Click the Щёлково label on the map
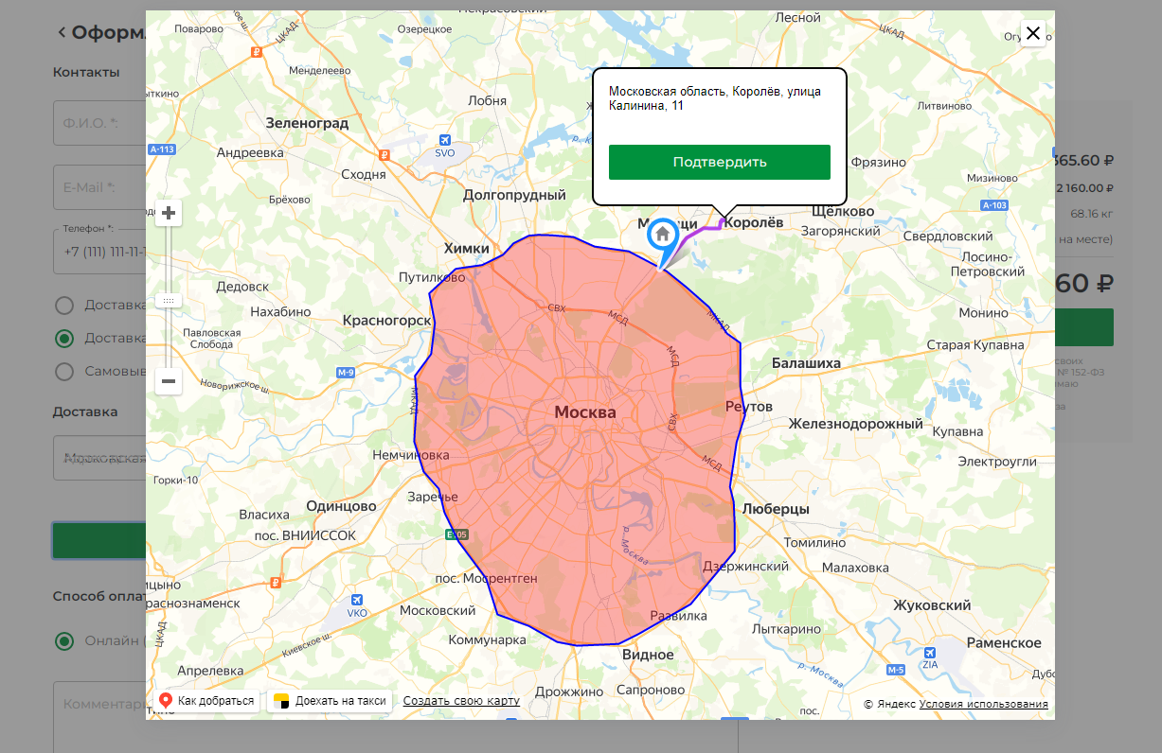Screen dimensions: 1162x753 tap(844, 211)
